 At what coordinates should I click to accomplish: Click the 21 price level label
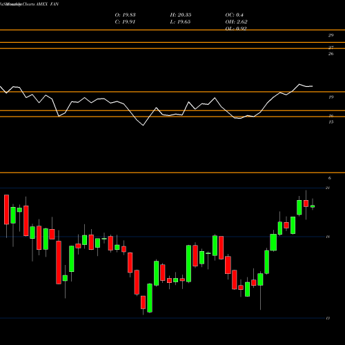click(x=328, y=188)
